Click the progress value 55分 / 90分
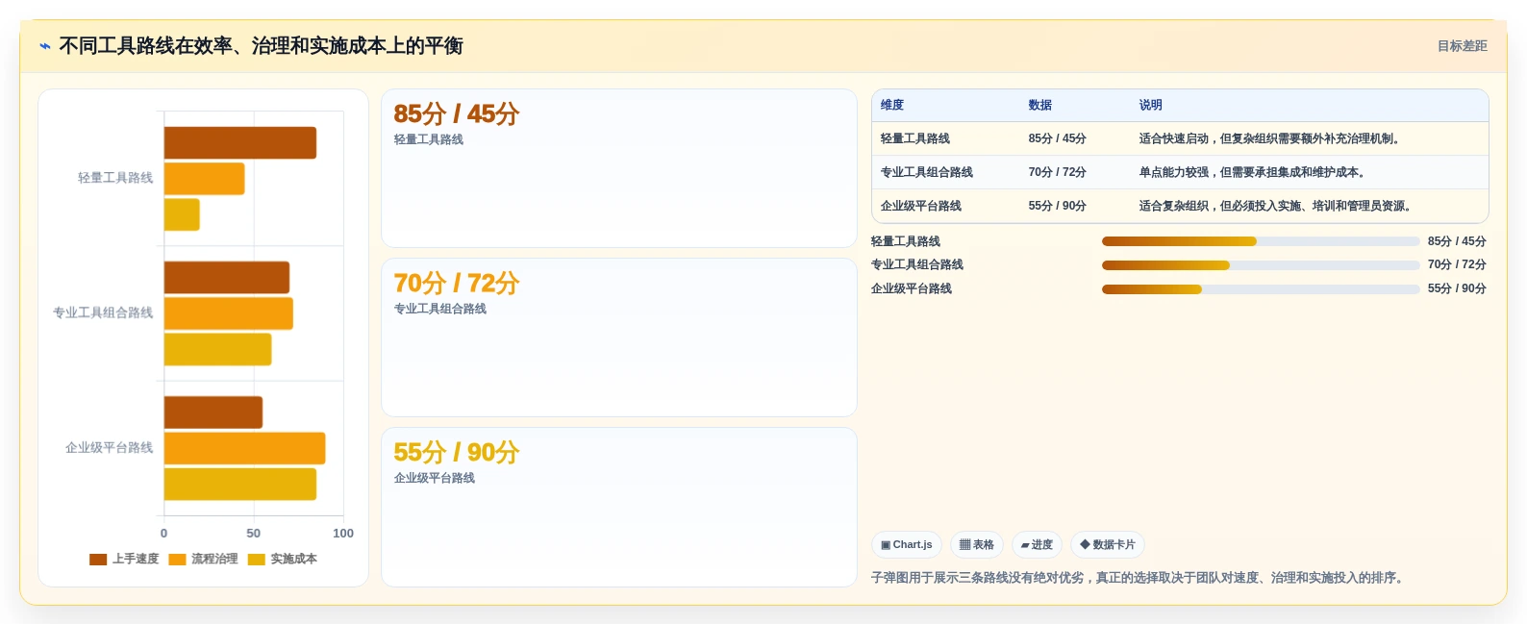 point(1457,289)
